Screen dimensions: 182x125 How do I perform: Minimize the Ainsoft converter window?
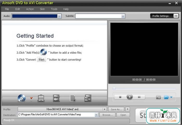[x=170, y=3]
